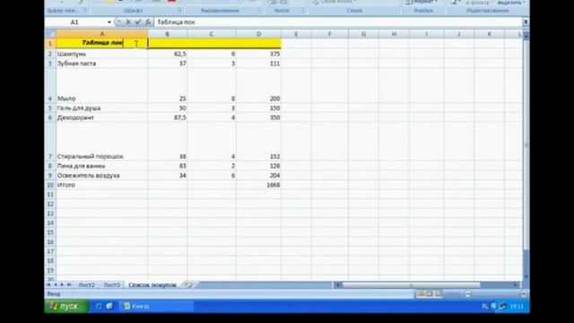Select column header D
This screenshot has width=574, height=323.
click(259, 34)
